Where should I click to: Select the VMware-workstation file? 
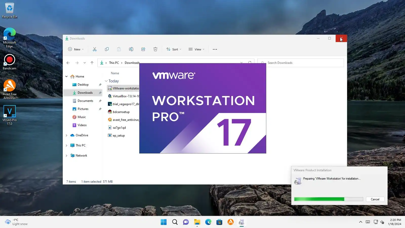[x=123, y=88]
